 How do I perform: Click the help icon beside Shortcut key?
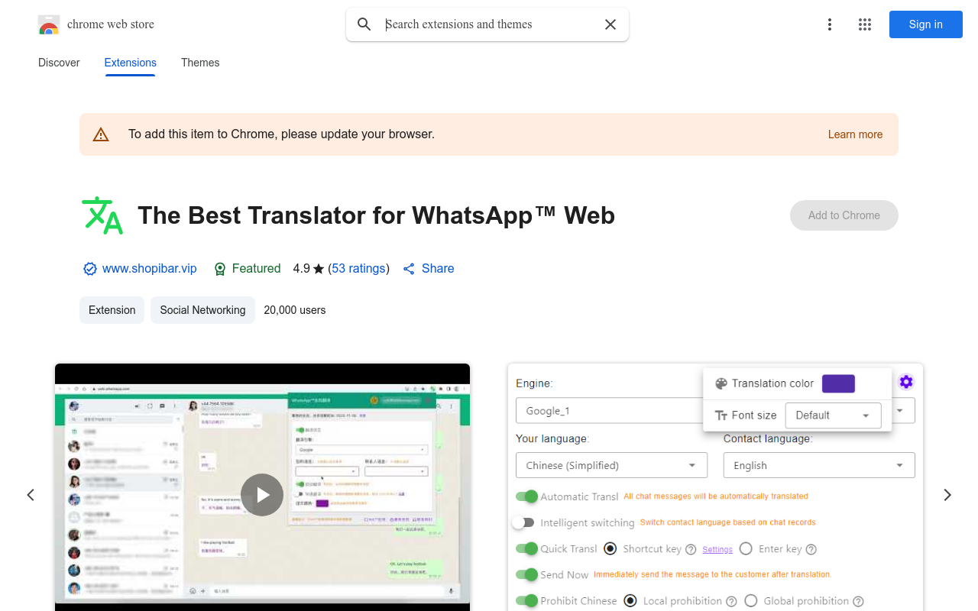point(691,549)
